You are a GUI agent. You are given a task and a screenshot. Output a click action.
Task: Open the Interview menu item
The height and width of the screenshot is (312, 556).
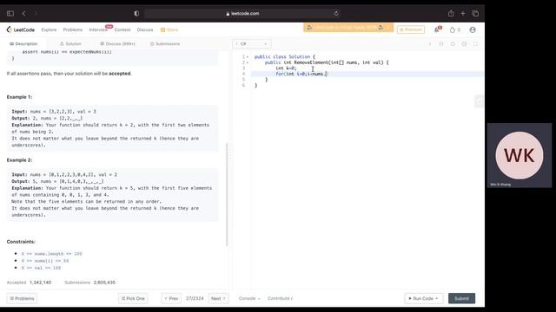[x=98, y=29]
